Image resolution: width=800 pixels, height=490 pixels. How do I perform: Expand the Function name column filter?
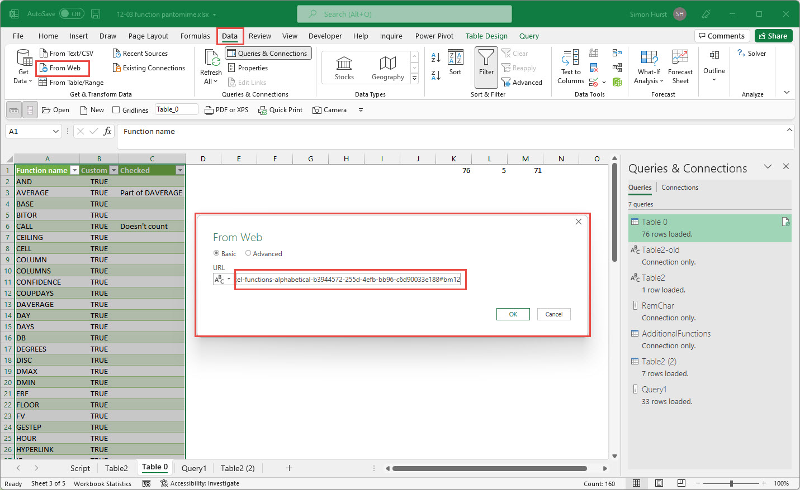tap(74, 171)
